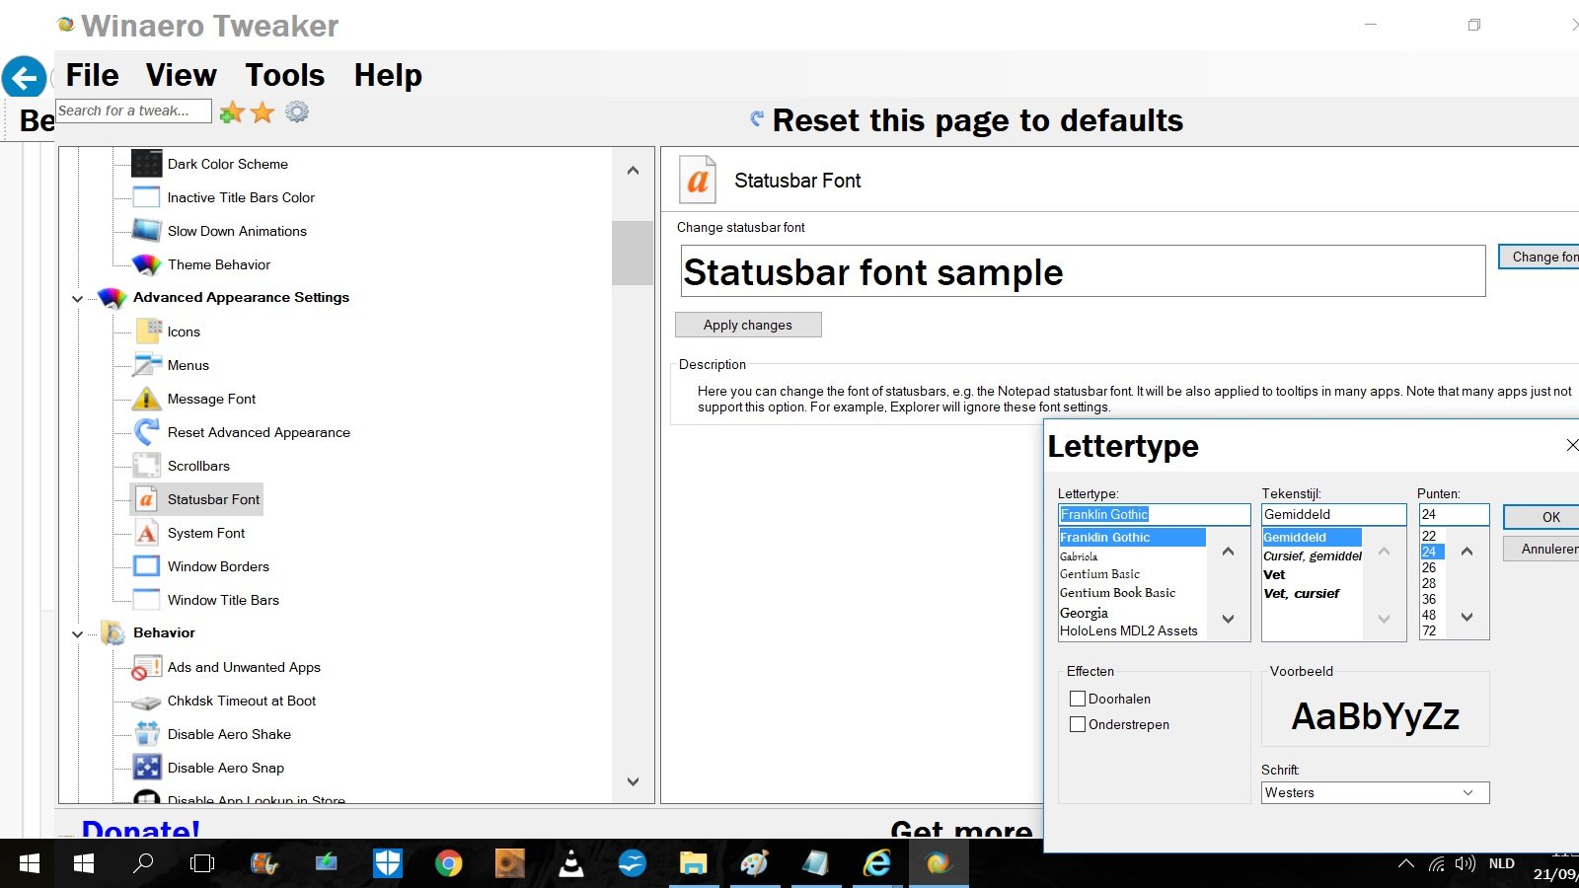Open VLC media player from the taskbar
This screenshot has height=888, width=1579.
click(571, 864)
